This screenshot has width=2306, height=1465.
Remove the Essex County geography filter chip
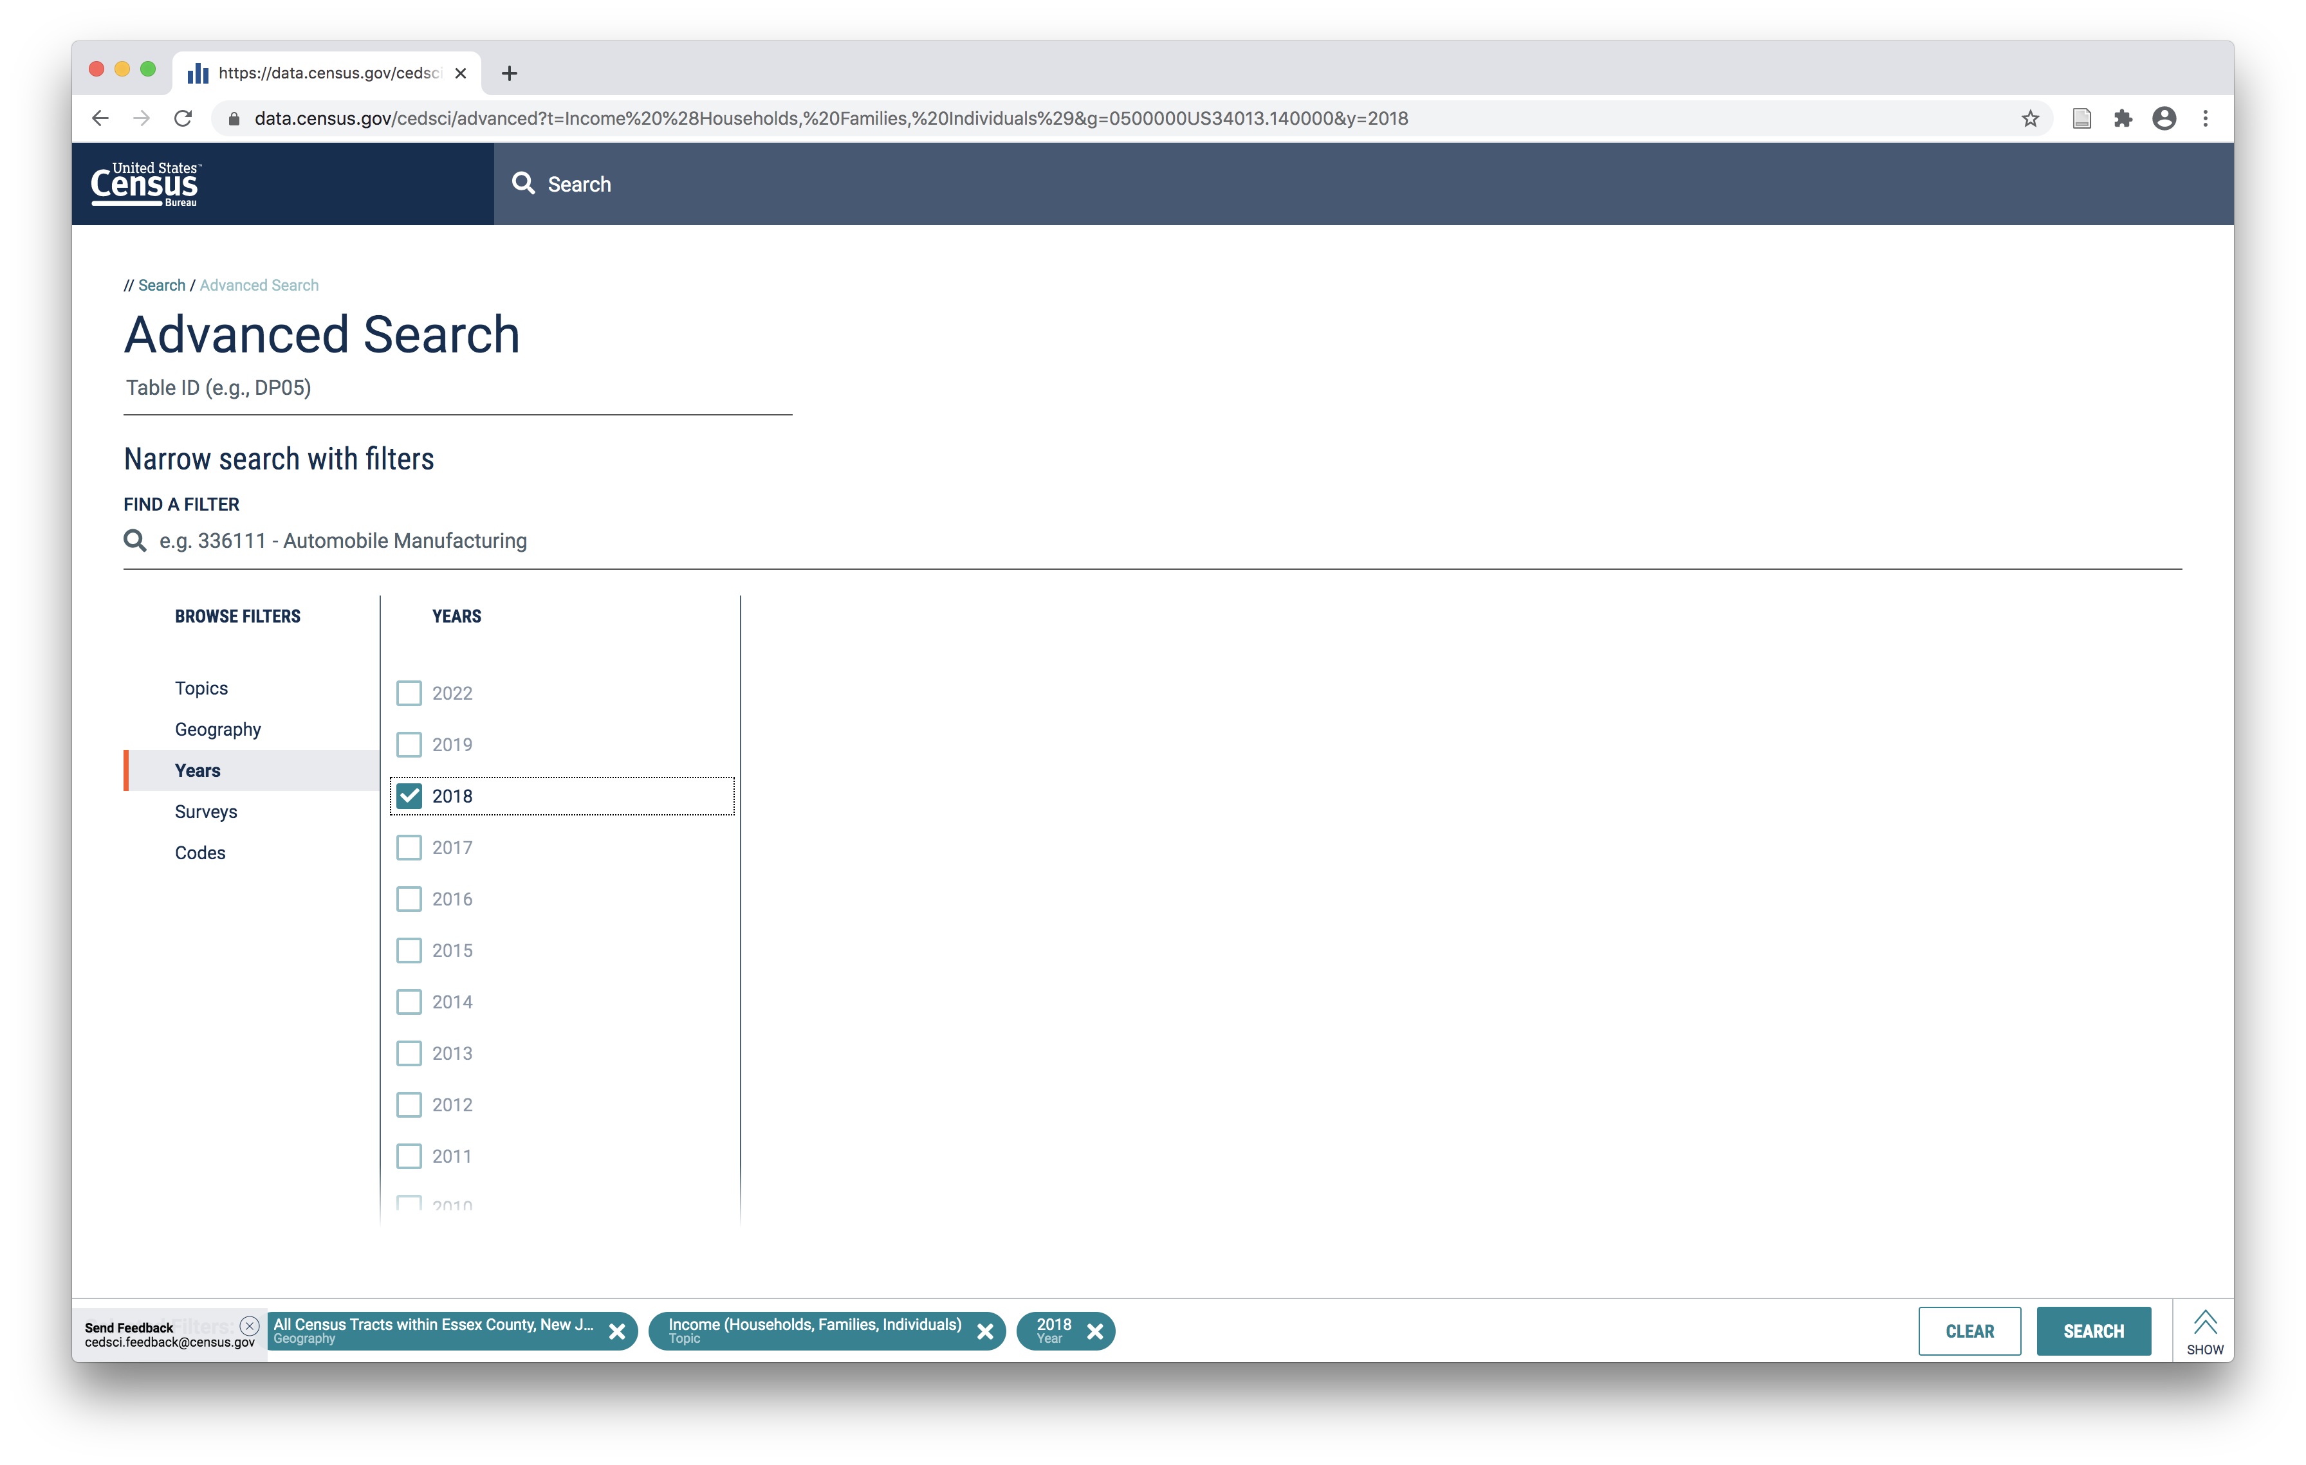[x=617, y=1331]
